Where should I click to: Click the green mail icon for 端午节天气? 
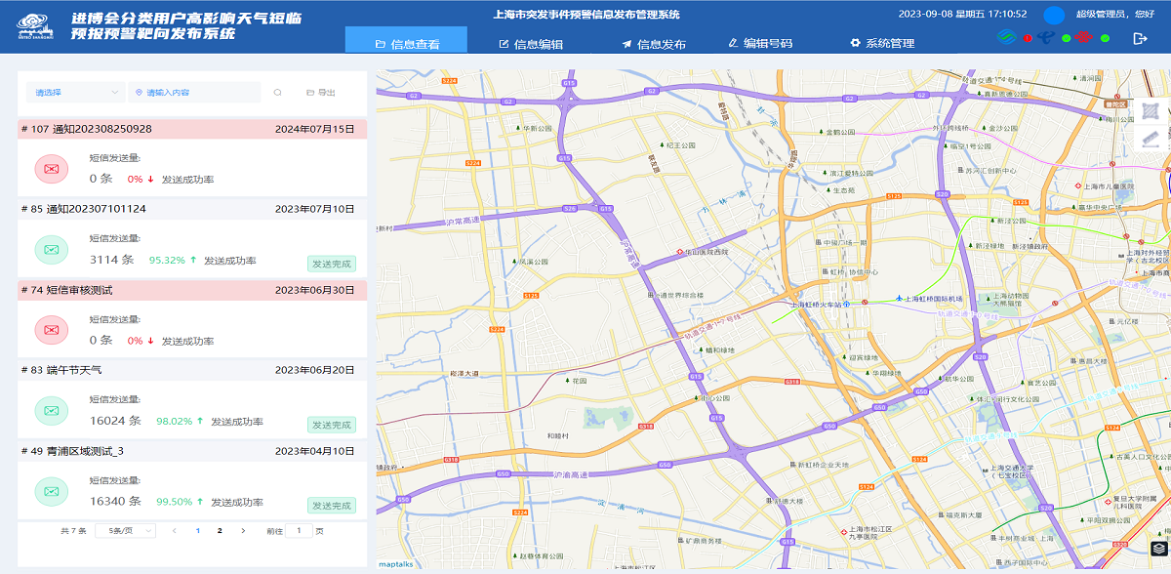coord(51,411)
